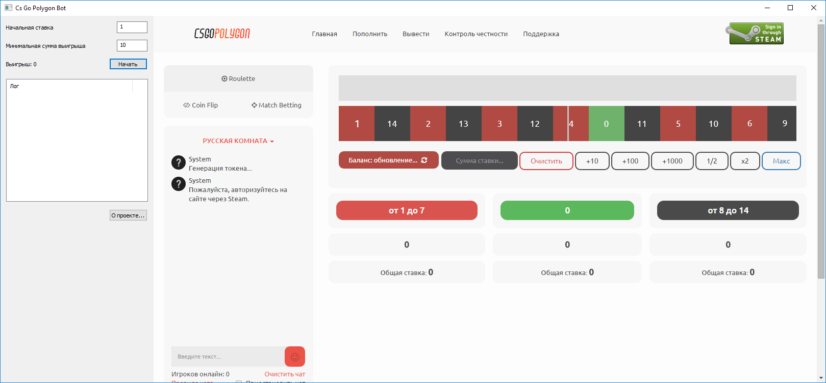The image size is (826, 383).
Task: Add 1000 to the bet
Action: pyautogui.click(x=672, y=161)
